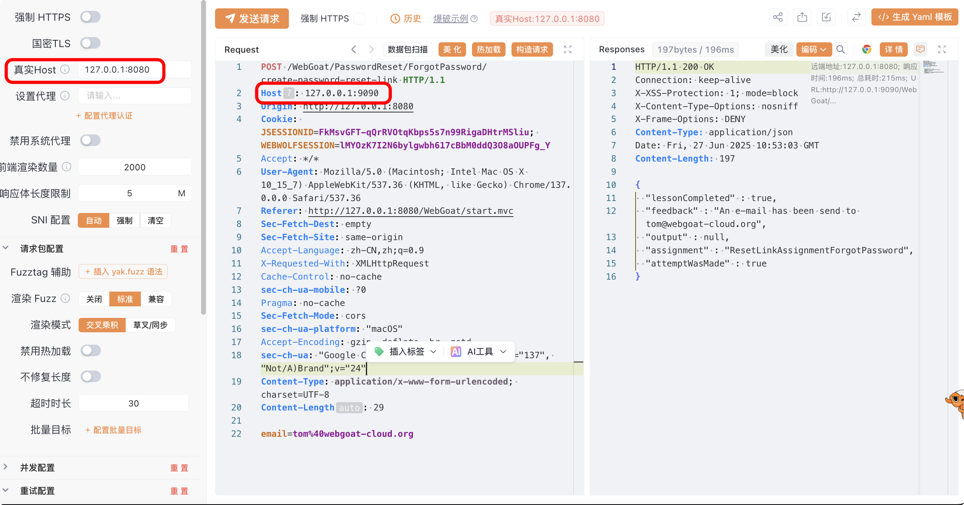Open response in Chrome browser
Screen dimensions: 964x505
point(866,49)
